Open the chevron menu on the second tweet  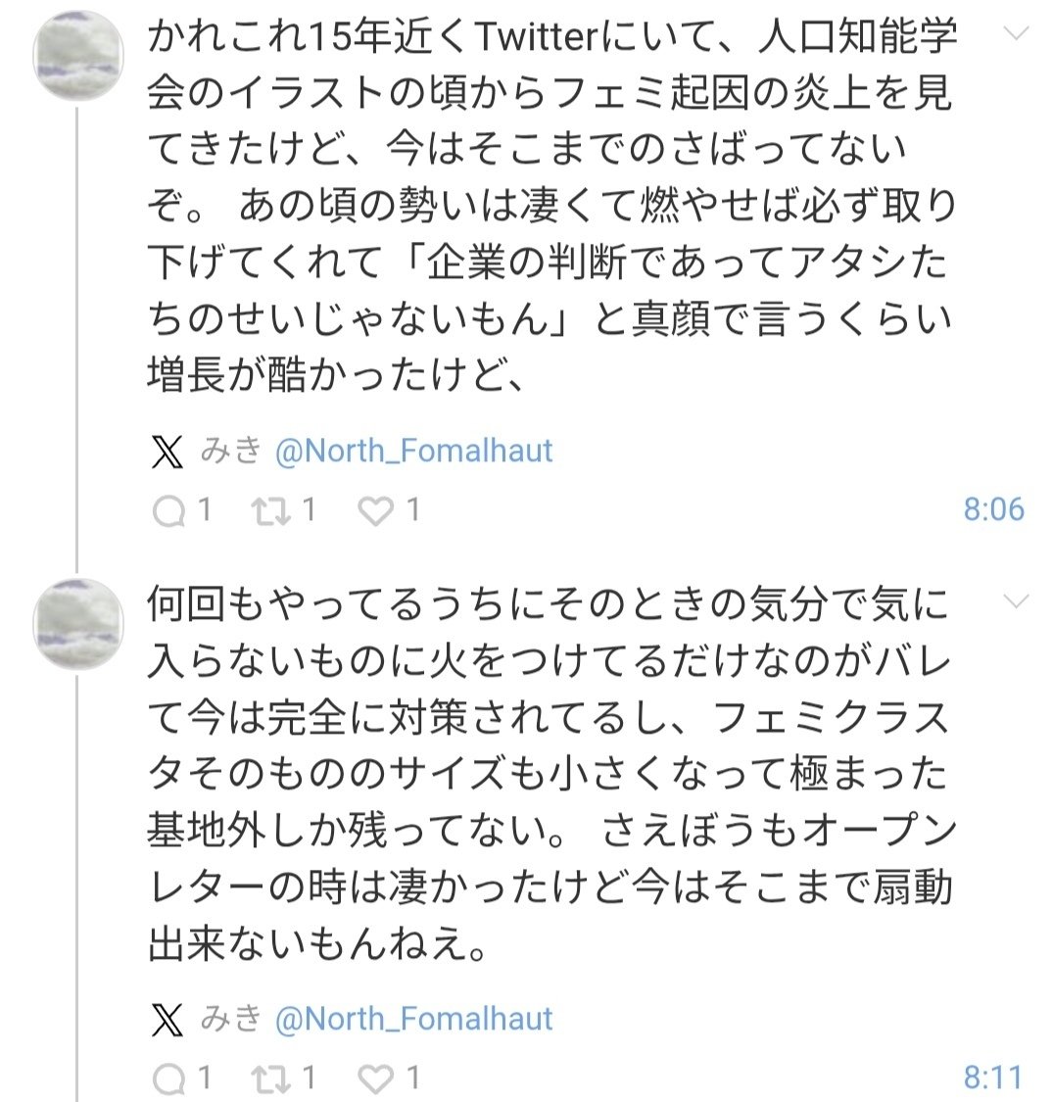[x=1017, y=600]
